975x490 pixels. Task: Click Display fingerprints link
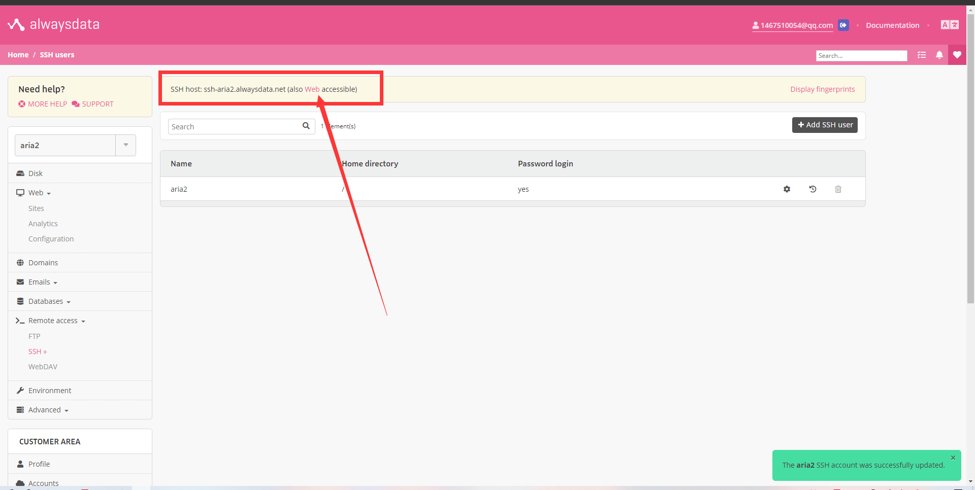(822, 89)
